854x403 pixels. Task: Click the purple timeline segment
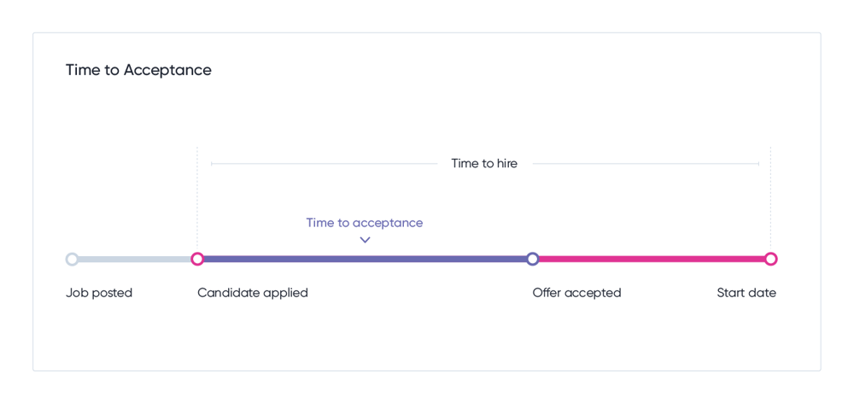tap(365, 260)
